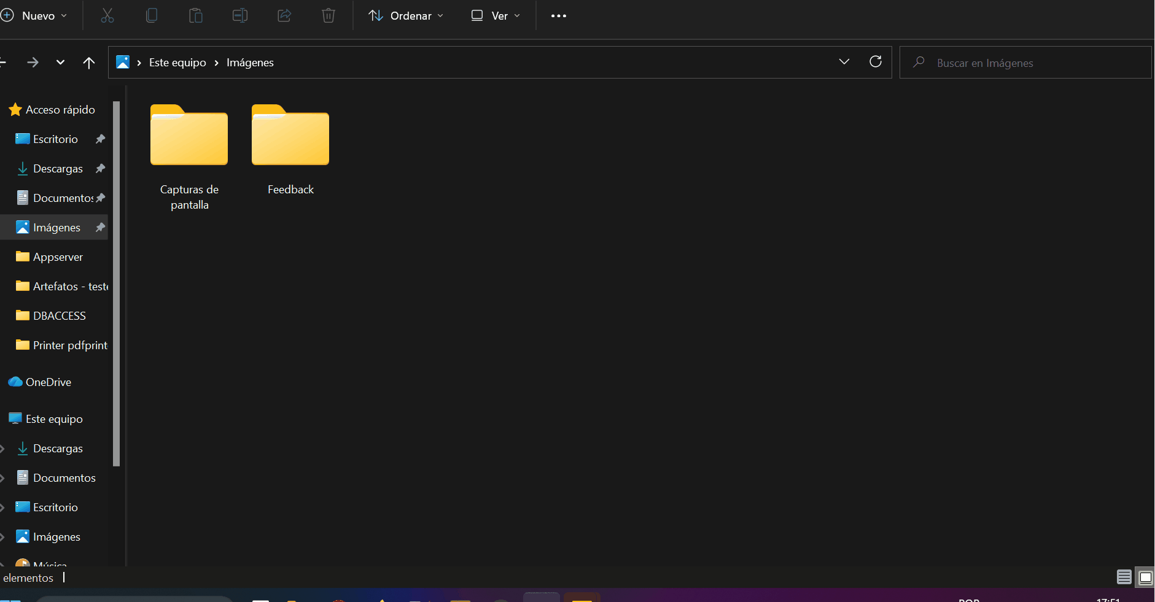The width and height of the screenshot is (1155, 602).
Task: Click the Paste clipboard icon
Action: 196,16
